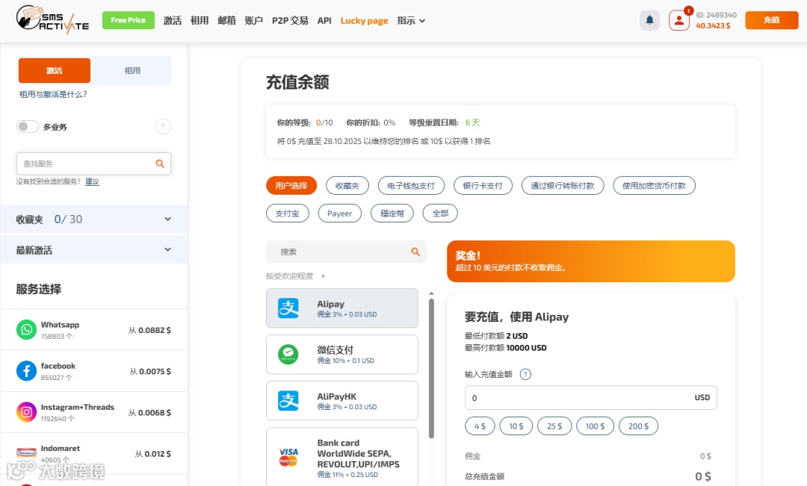Select the sidebar 激活 tab
Screen dimensions: 807x486
click(54, 70)
